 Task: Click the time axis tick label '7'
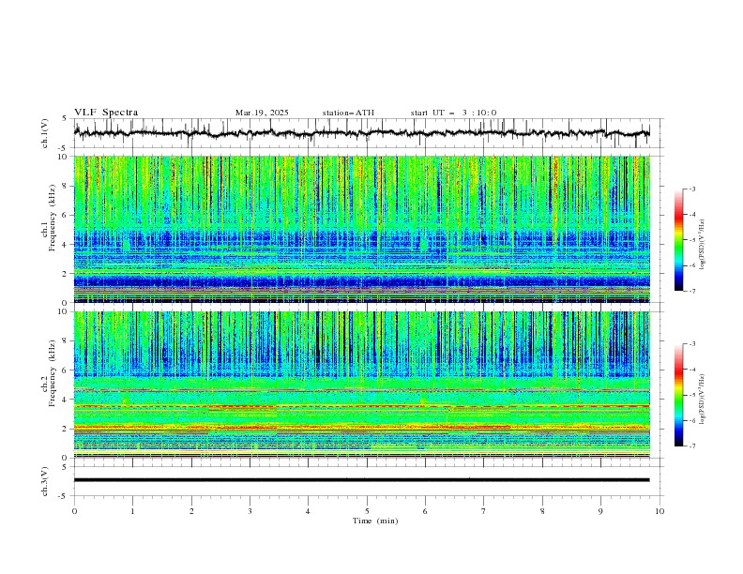tap(484, 511)
